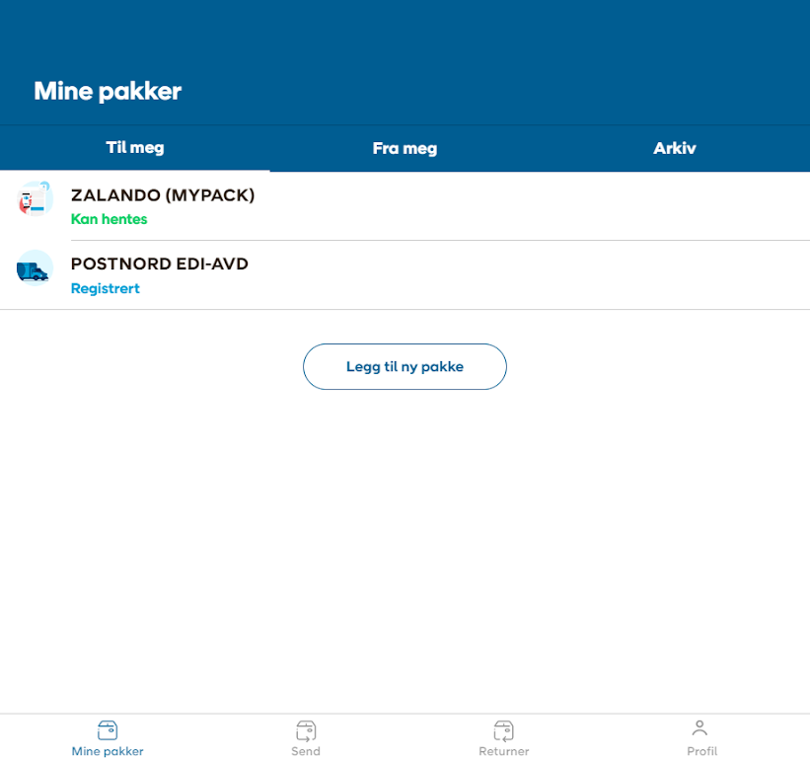The image size is (810, 758).
Task: Click the green Kan hentes status
Action: pos(109,219)
